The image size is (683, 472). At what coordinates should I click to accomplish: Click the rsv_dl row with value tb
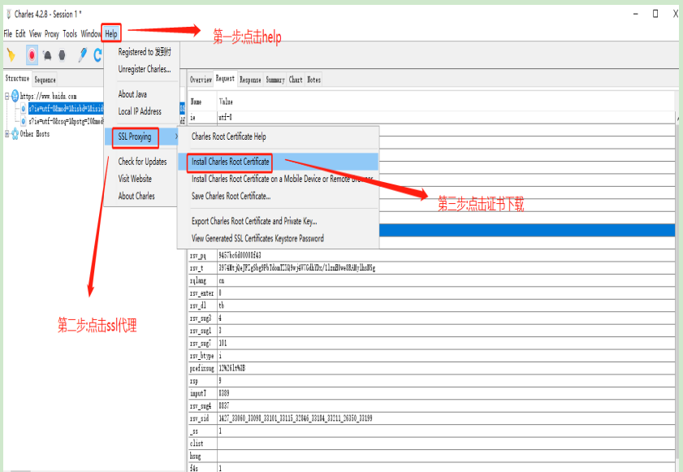(432, 305)
